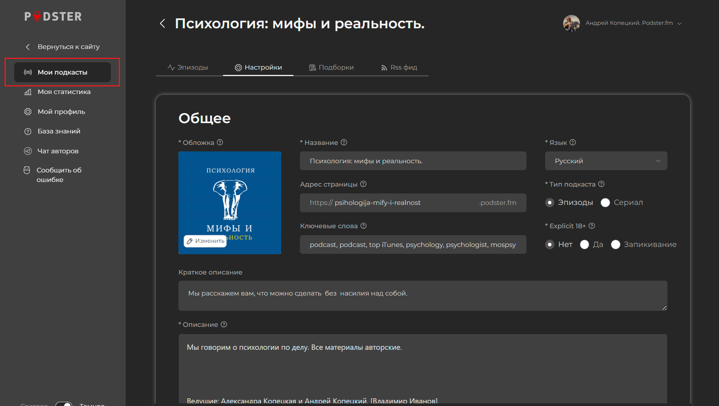Image resolution: width=719 pixels, height=406 pixels.
Task: Click help icon next to Обложка
Action: (x=220, y=142)
